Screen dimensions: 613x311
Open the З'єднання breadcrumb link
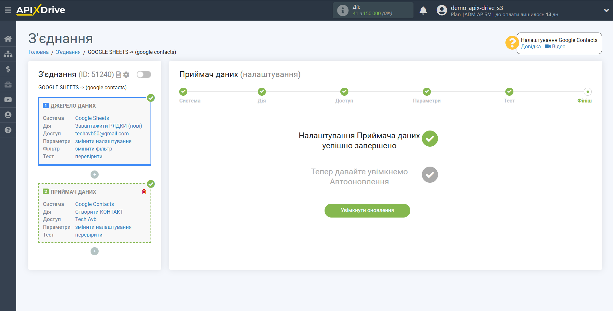68,52
